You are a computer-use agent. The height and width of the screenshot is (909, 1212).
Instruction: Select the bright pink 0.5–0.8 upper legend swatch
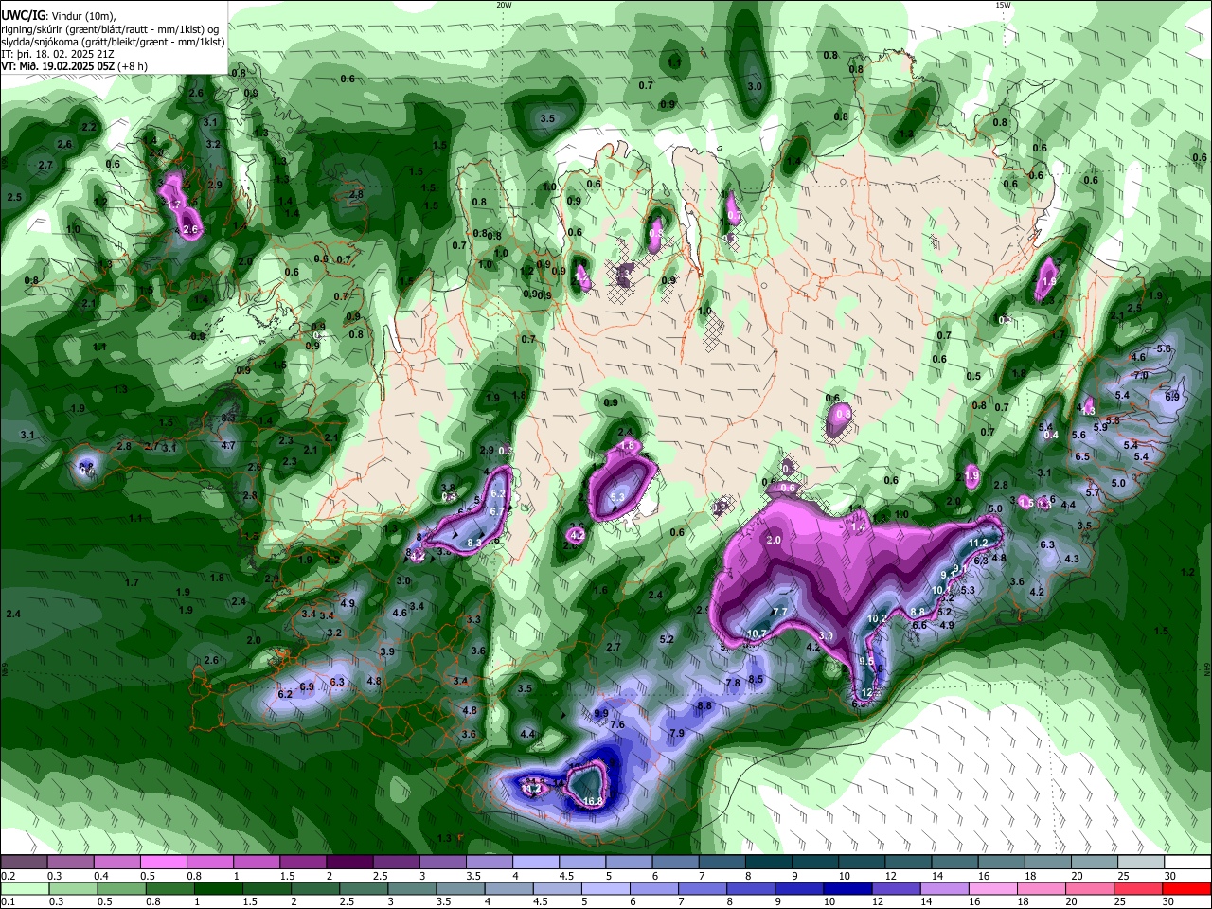[x=163, y=862]
